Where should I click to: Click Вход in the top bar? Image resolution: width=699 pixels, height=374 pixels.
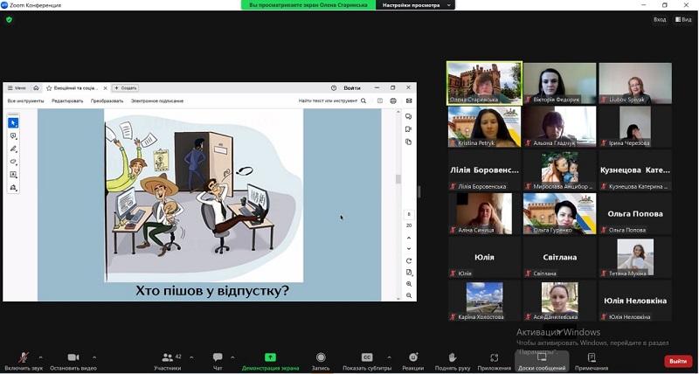[x=660, y=19]
